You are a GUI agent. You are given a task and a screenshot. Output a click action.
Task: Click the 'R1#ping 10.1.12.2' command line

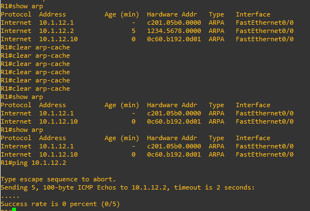coord(34,163)
